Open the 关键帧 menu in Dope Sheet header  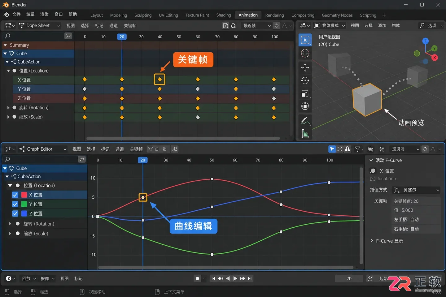click(x=130, y=26)
